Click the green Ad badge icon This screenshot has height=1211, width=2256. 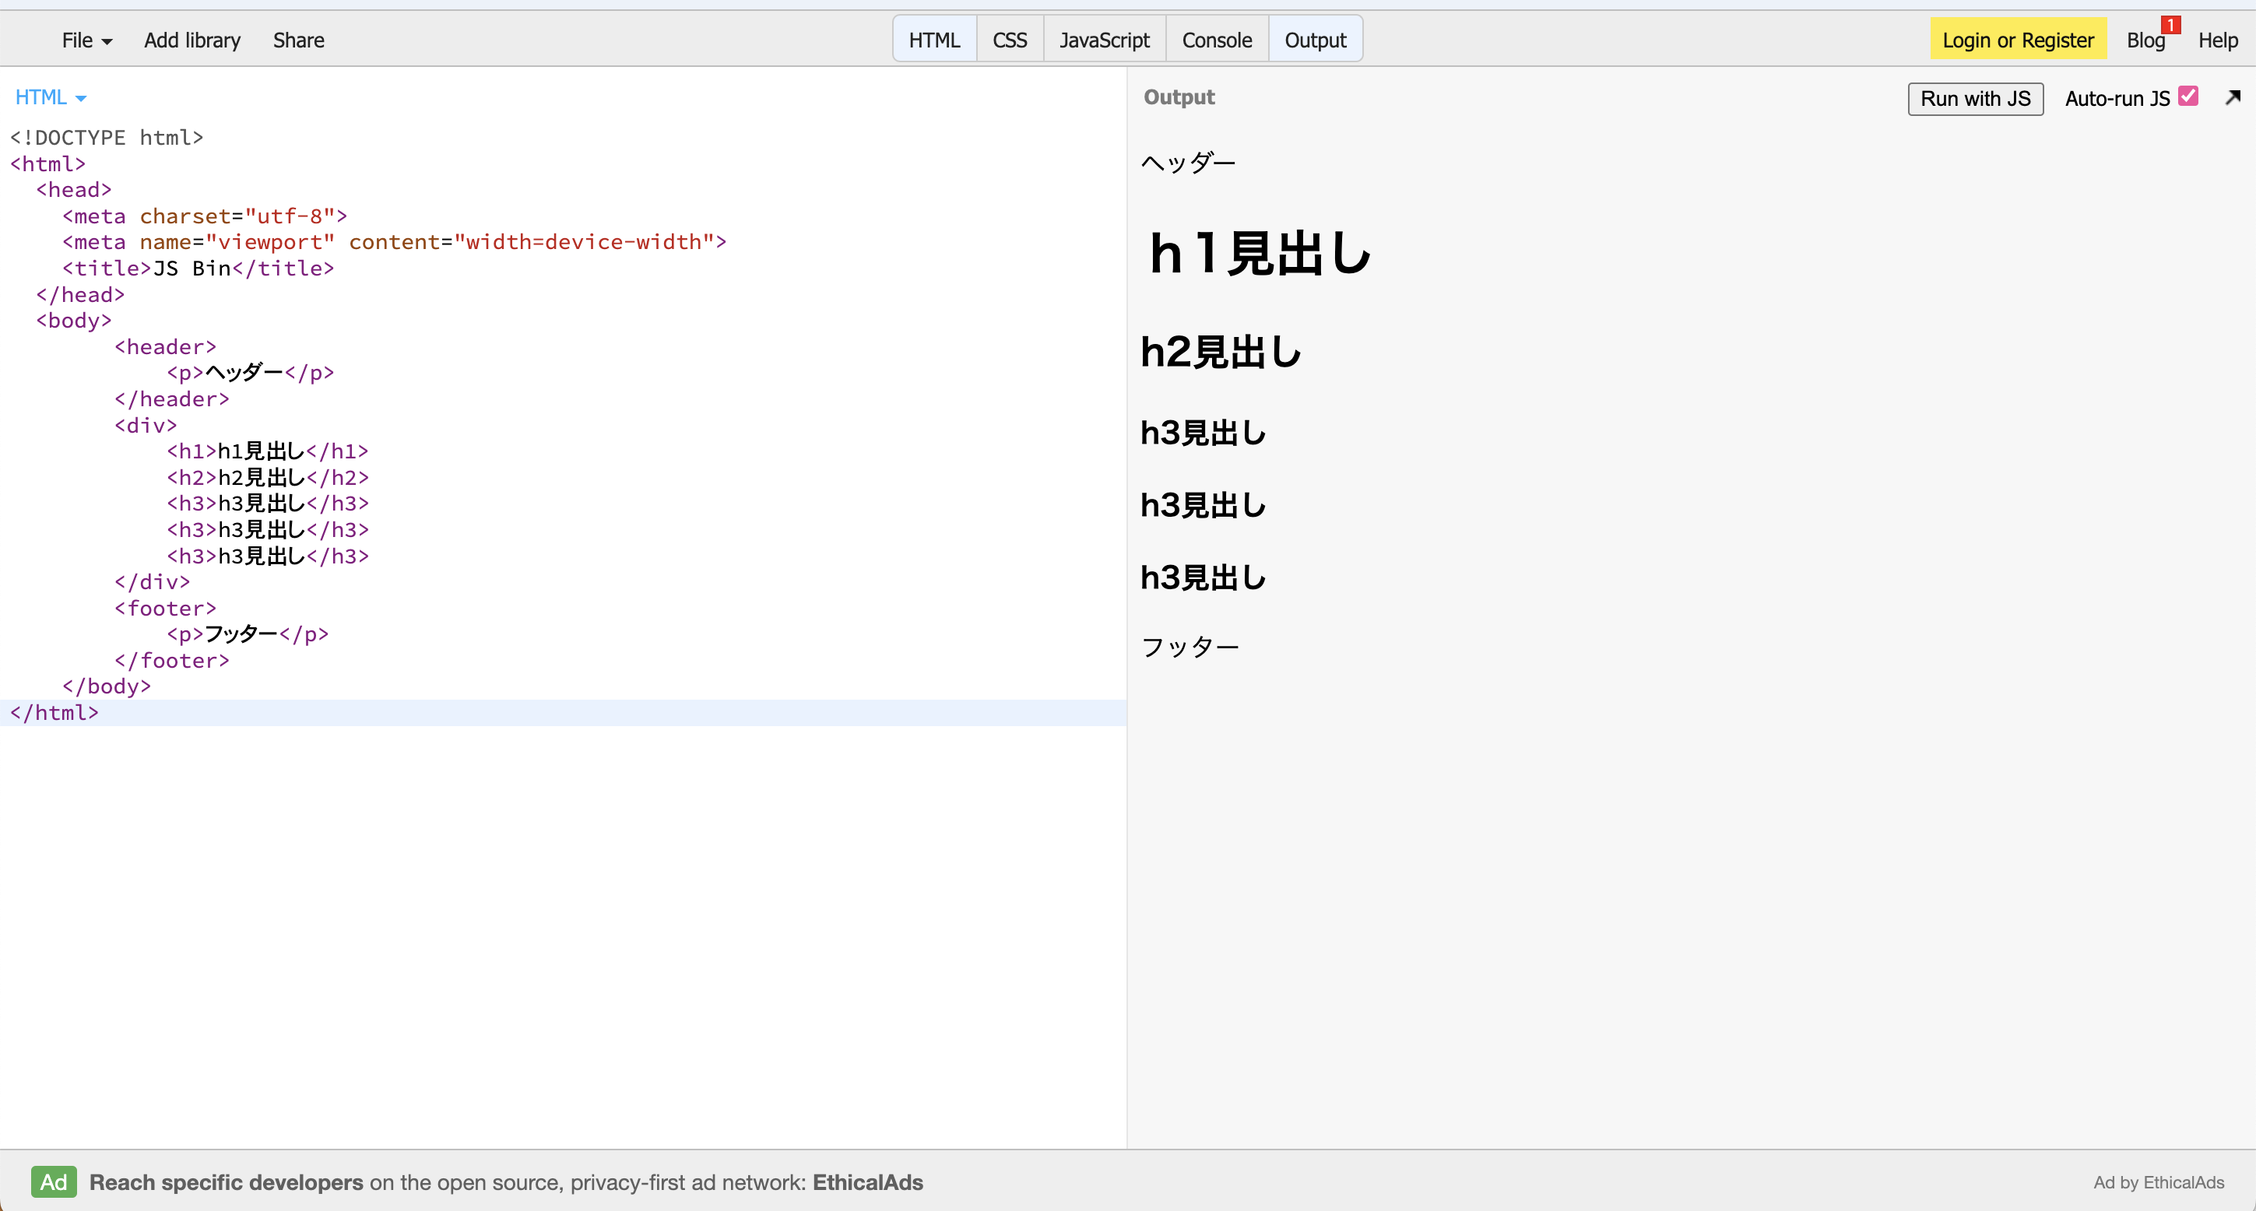coord(54,1182)
